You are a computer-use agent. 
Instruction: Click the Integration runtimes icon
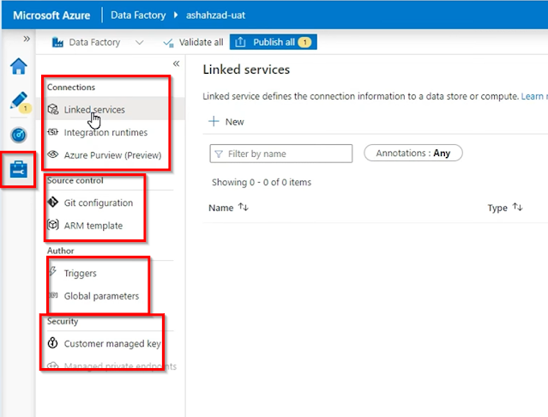click(53, 132)
